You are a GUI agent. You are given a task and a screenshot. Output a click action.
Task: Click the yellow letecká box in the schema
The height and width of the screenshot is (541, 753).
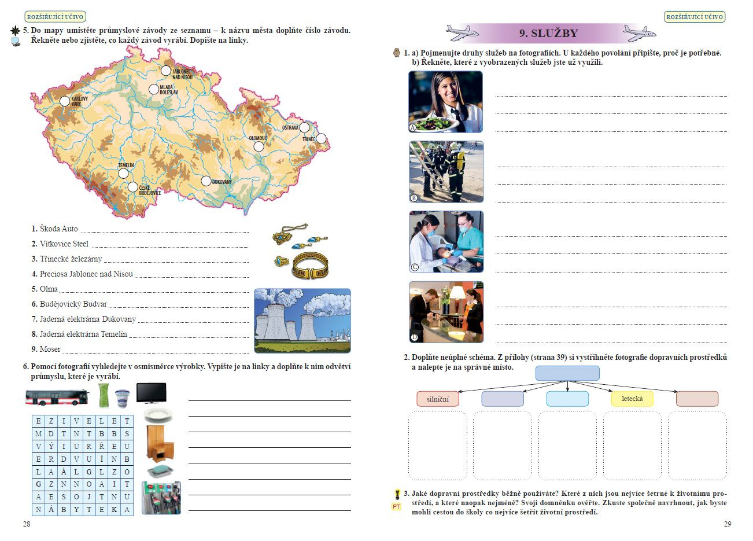coord(632,399)
